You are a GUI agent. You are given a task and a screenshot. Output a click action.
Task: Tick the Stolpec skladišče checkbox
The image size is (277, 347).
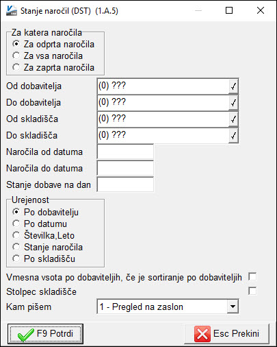coord(252,291)
